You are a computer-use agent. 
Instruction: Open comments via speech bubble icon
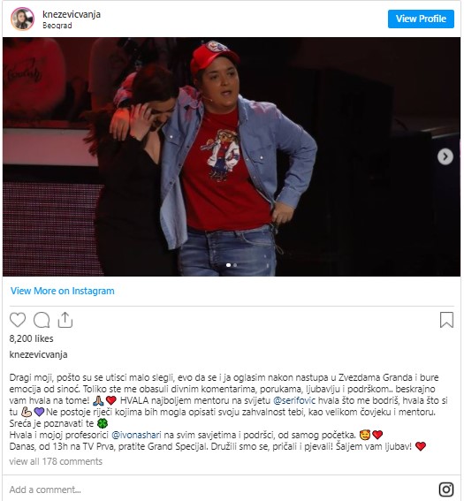(x=42, y=320)
